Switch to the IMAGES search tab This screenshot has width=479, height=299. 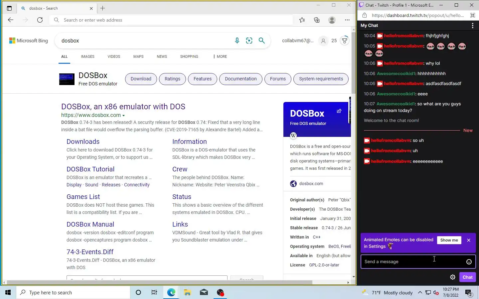point(87,56)
